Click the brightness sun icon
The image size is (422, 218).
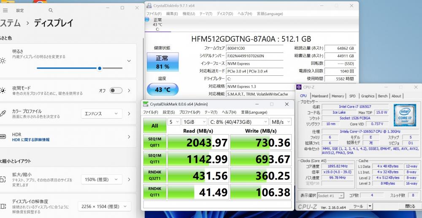tap(3, 61)
